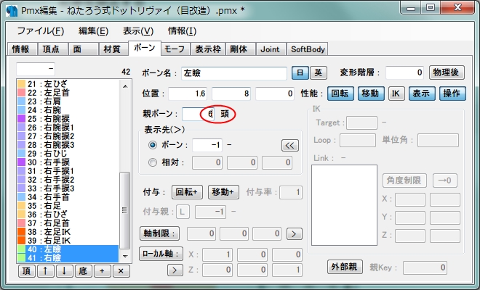Open the 情報(I) menu
This screenshot has width=480, height=290.
pyautogui.click(x=182, y=31)
